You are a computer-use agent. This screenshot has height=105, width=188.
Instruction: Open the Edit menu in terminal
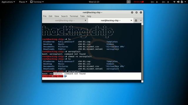click(x=50, y=16)
